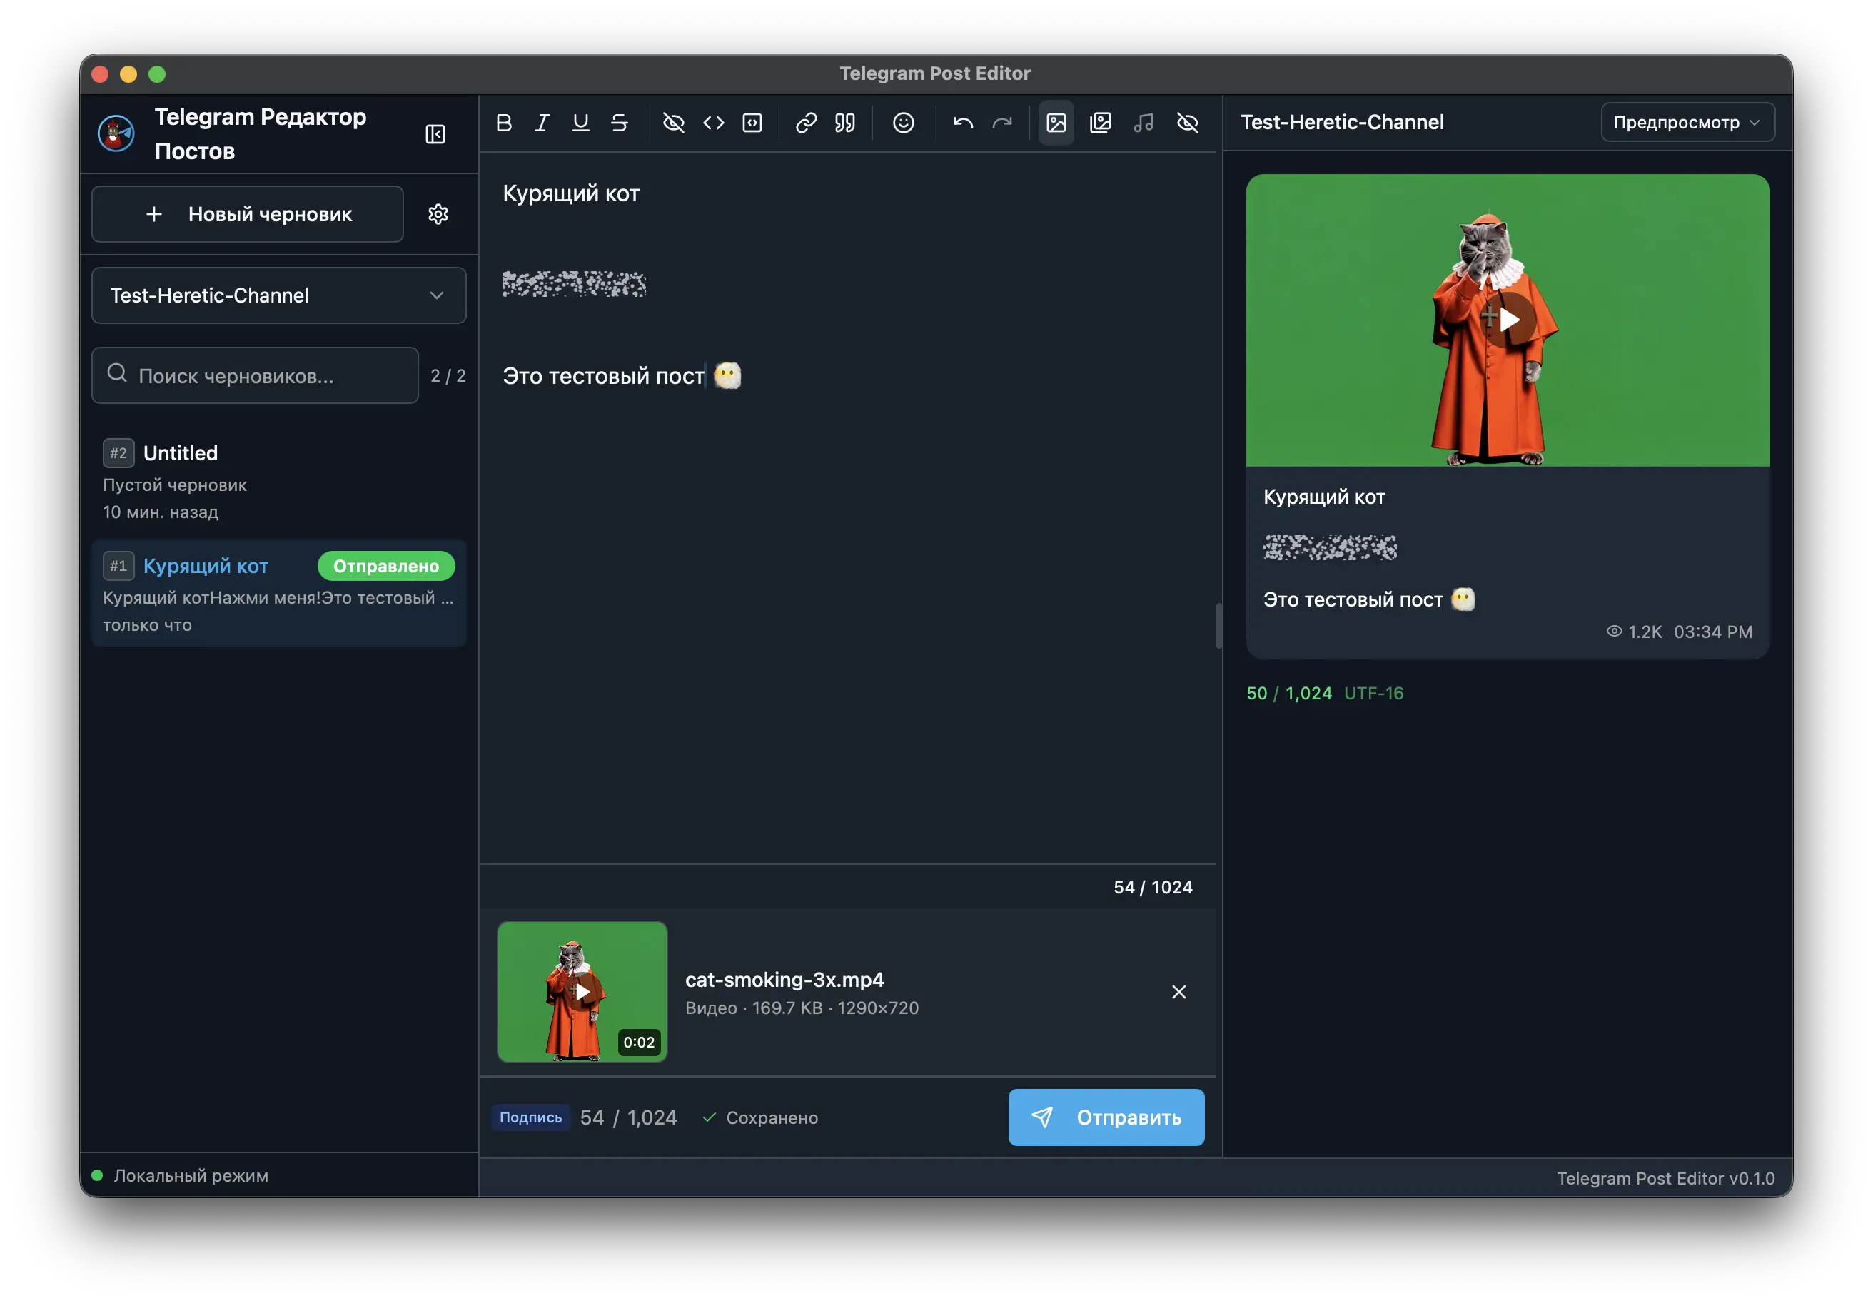Open the Предпросмотр dropdown

click(1686, 122)
